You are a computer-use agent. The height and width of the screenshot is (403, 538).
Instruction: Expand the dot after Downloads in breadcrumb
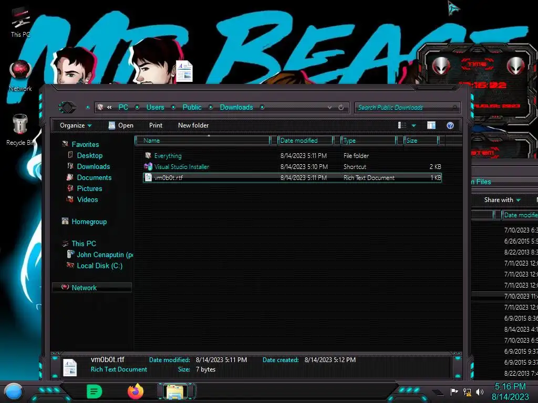262,107
